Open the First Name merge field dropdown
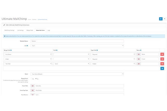 pyautogui.click(x=28, y=54)
